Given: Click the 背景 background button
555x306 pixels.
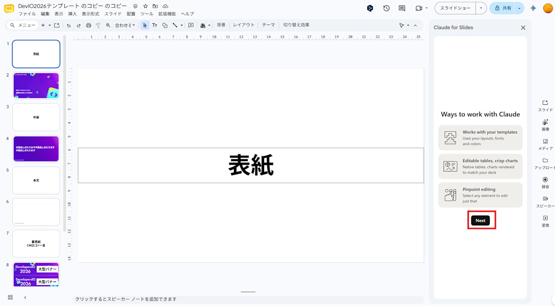Looking at the screenshot, I should [x=221, y=25].
